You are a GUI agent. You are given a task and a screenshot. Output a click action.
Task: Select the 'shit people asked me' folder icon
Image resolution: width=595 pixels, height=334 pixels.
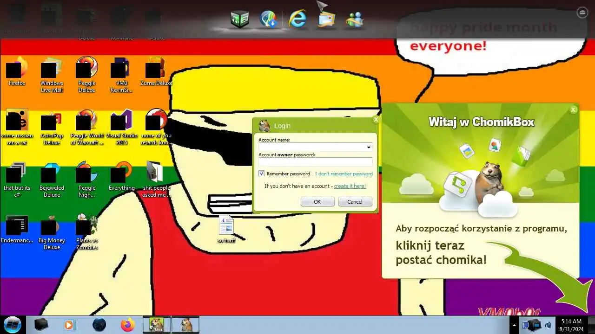coord(156,179)
